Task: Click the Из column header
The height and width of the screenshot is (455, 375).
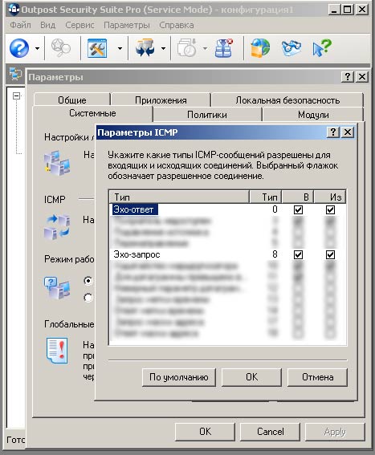Action: pos(330,197)
